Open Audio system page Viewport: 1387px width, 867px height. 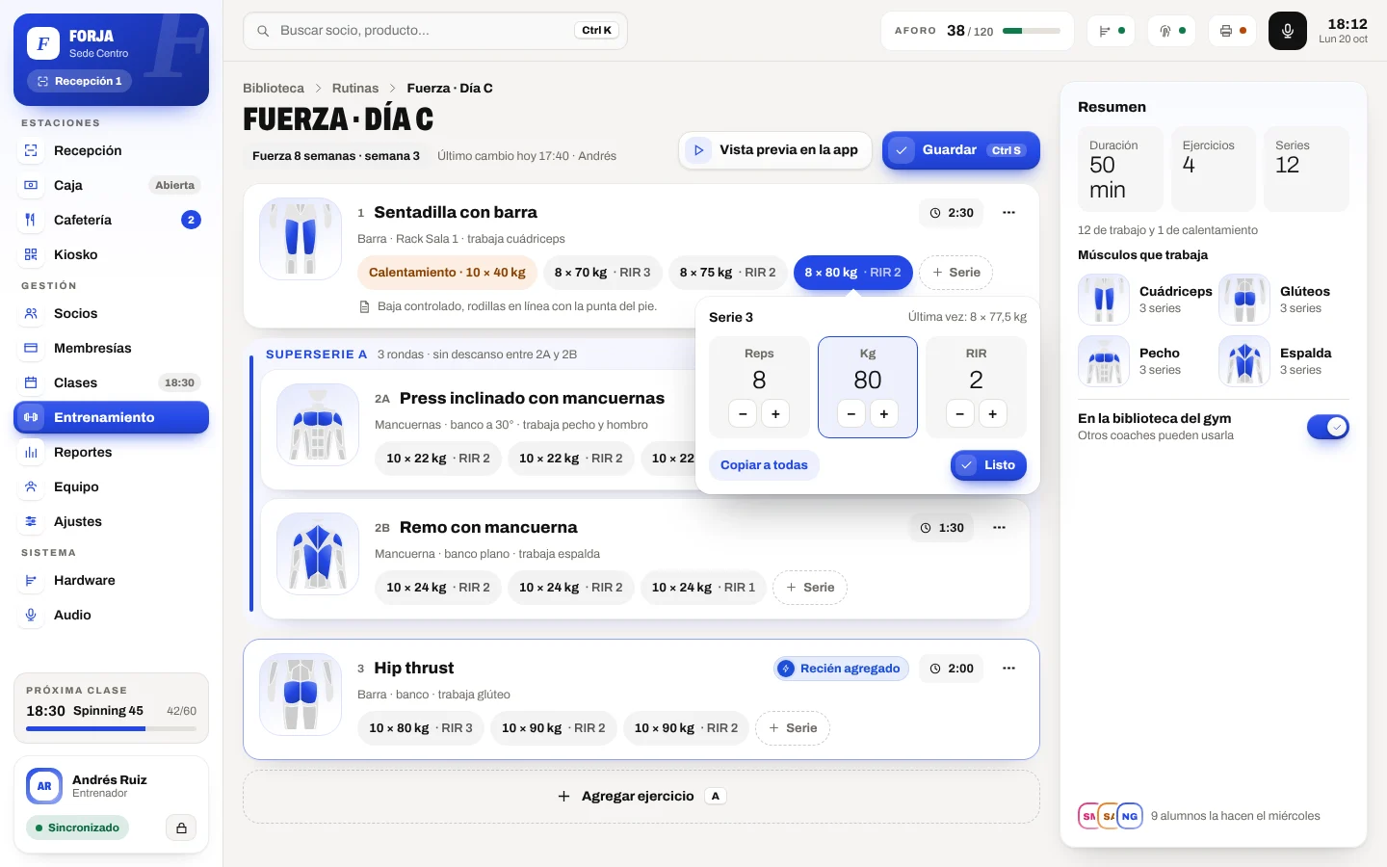coord(111,615)
